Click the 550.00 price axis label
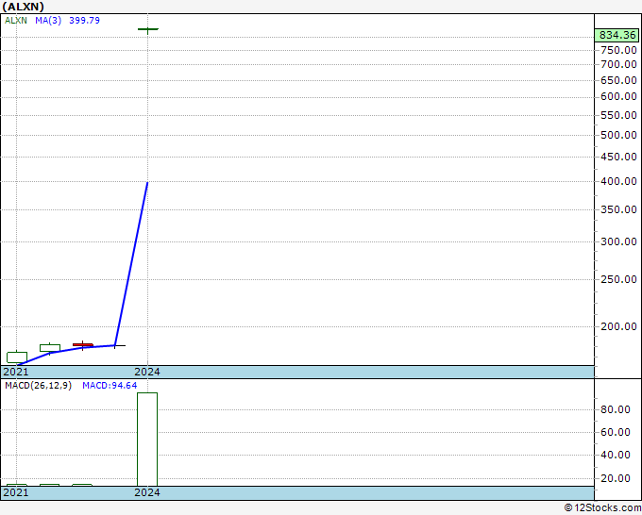This screenshot has height=515, width=642. pos(618,115)
